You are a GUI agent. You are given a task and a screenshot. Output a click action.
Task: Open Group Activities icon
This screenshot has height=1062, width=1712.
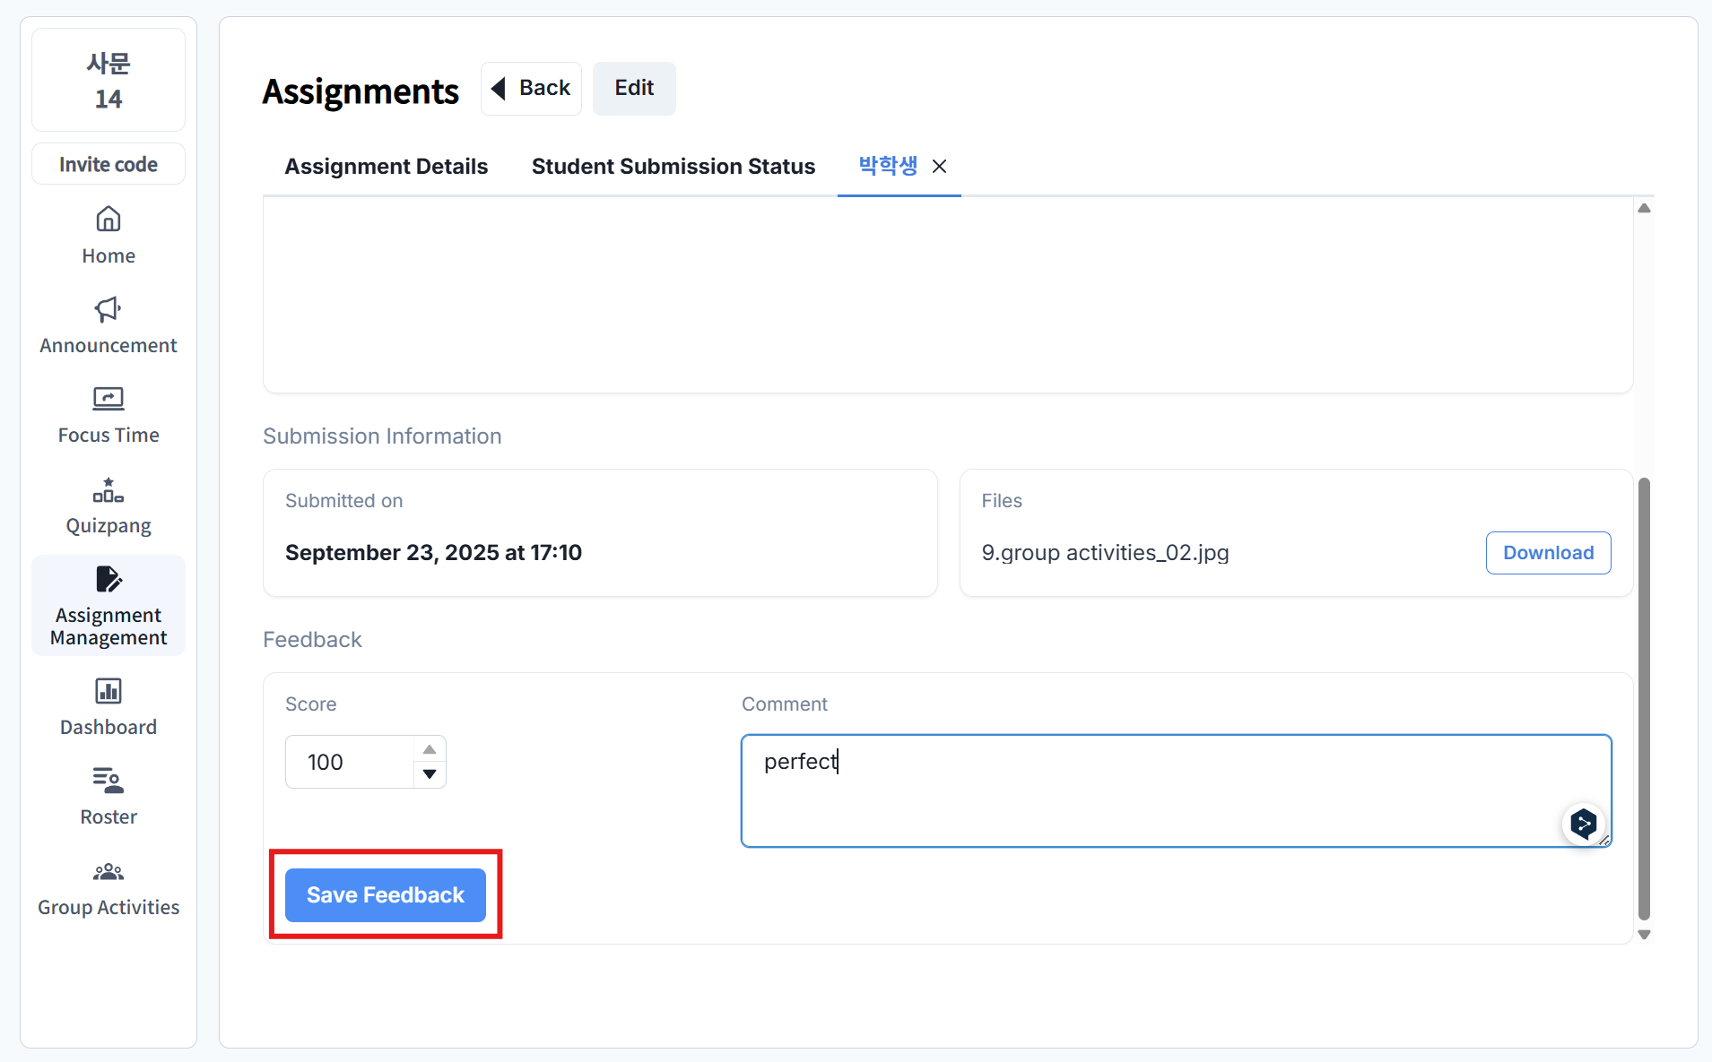[109, 871]
